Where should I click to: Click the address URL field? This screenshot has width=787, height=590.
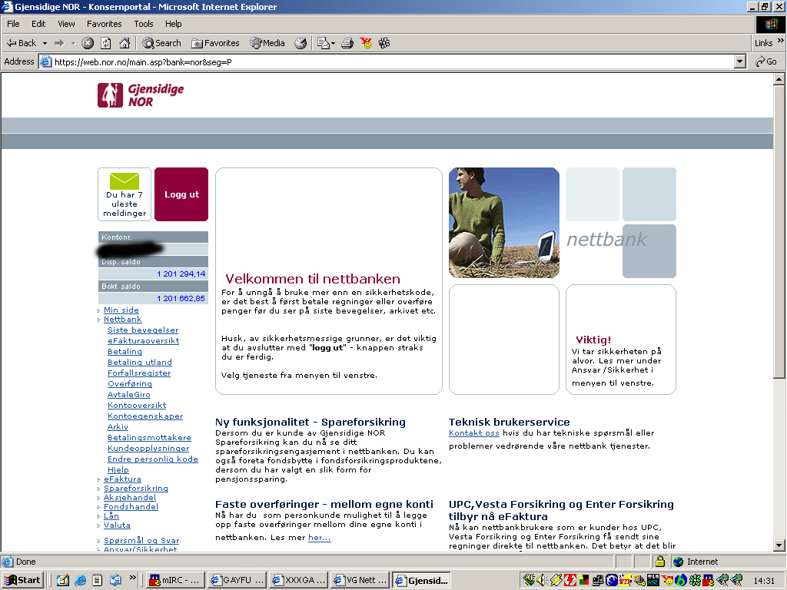coord(384,61)
